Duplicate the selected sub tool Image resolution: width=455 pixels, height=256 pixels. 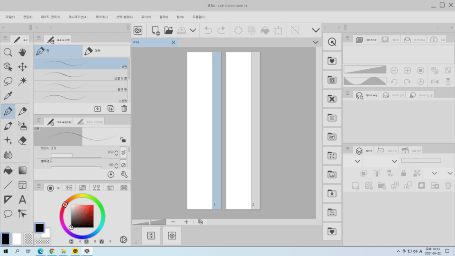click(x=111, y=109)
